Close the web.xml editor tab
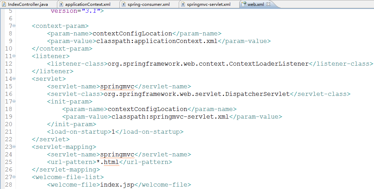 pos(268,4)
